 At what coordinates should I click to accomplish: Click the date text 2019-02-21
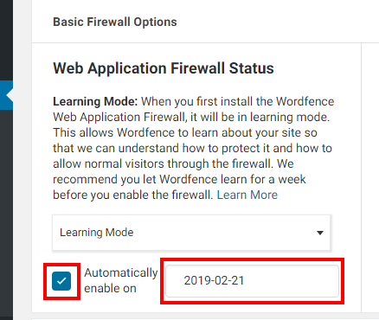click(x=214, y=280)
